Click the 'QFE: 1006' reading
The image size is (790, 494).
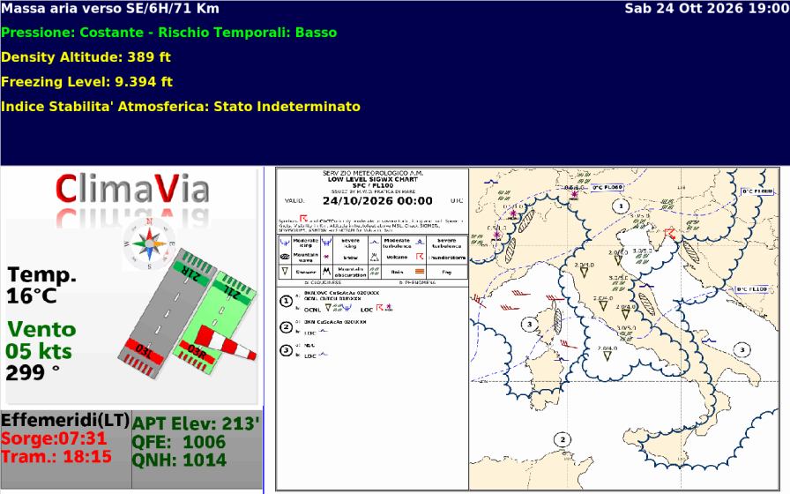click(x=179, y=442)
